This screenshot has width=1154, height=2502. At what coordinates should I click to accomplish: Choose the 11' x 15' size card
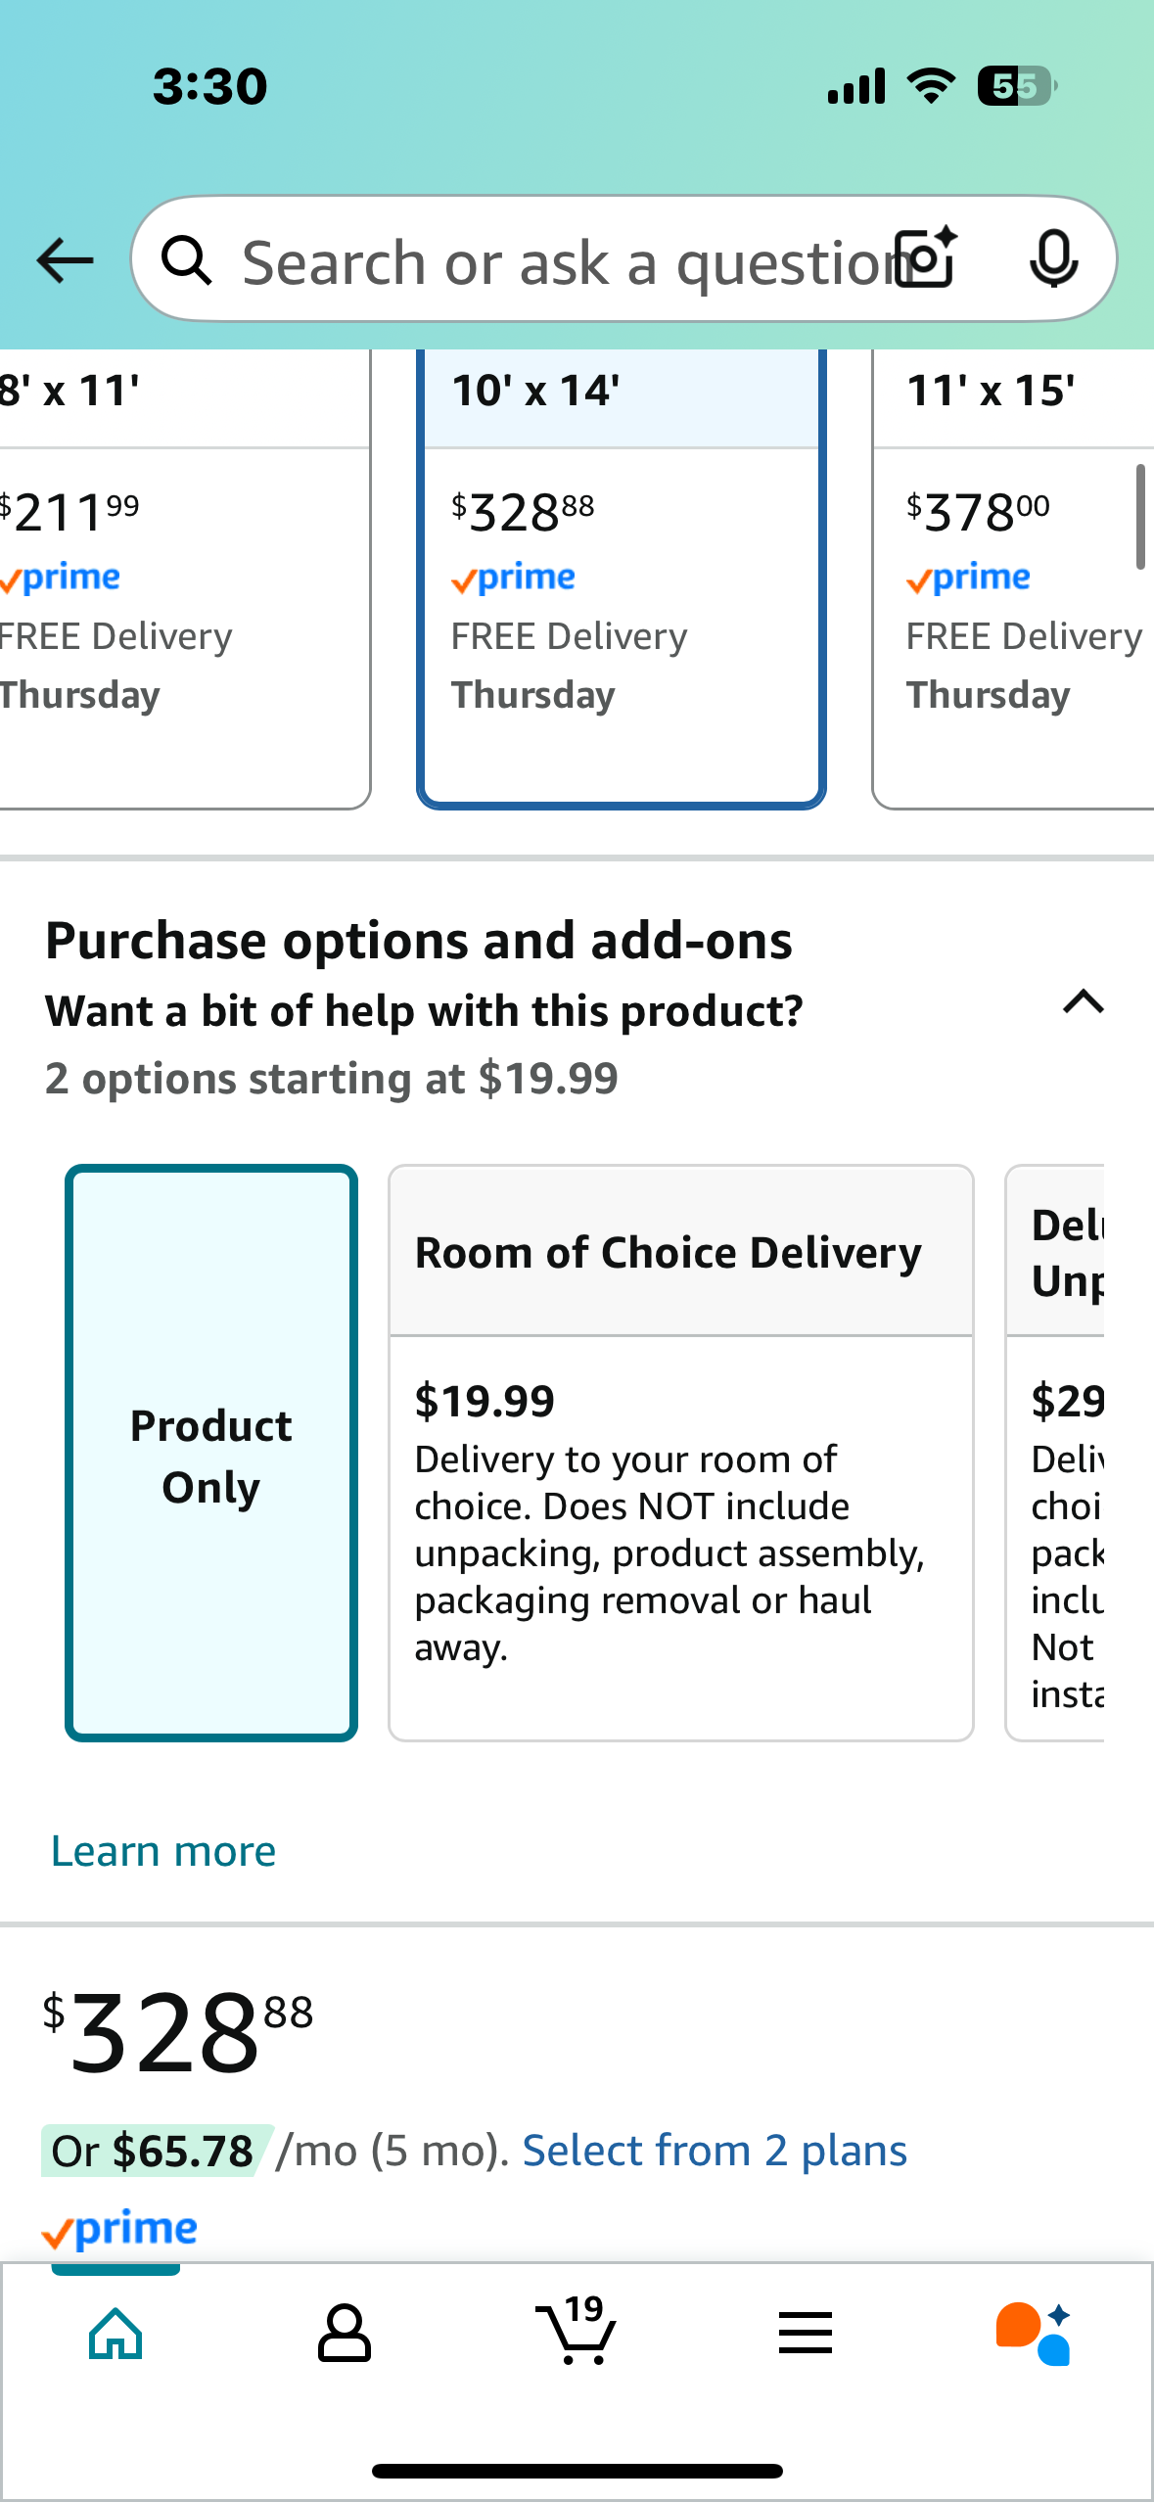pos(1013,579)
